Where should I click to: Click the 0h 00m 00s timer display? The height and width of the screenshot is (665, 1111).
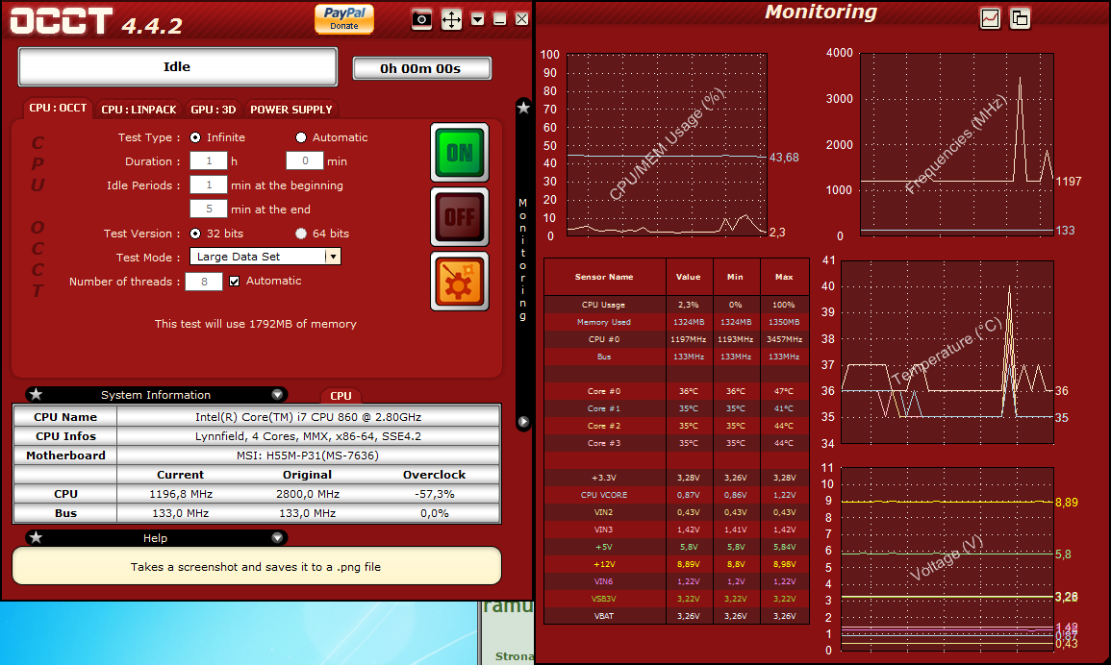421,68
